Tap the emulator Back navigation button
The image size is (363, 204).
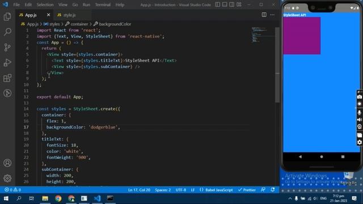[x=300, y=156]
